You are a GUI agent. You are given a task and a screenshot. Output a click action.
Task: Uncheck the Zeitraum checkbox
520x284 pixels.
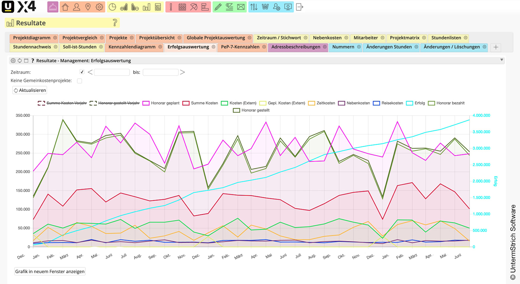82,72
